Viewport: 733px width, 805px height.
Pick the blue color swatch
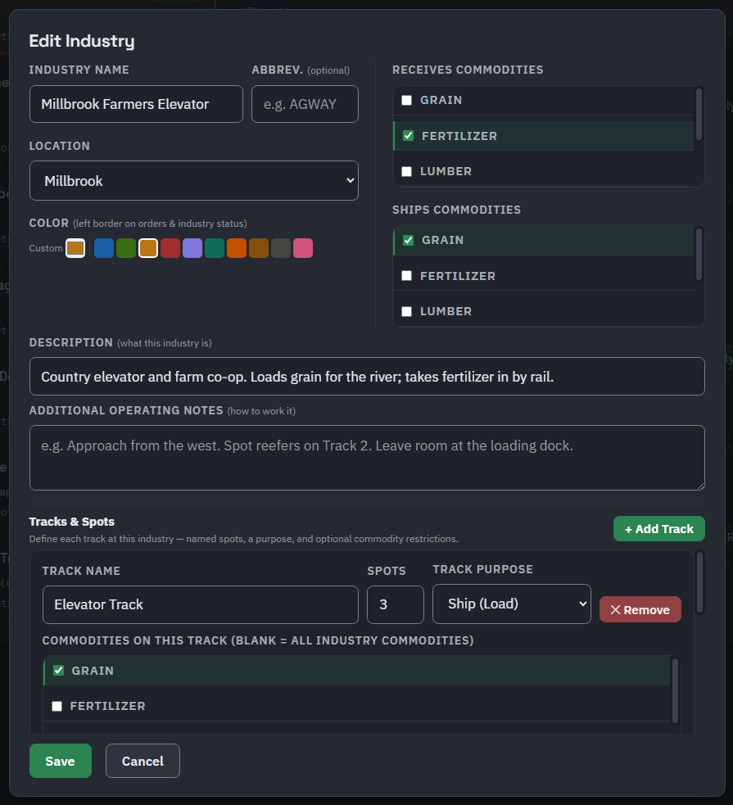[104, 248]
